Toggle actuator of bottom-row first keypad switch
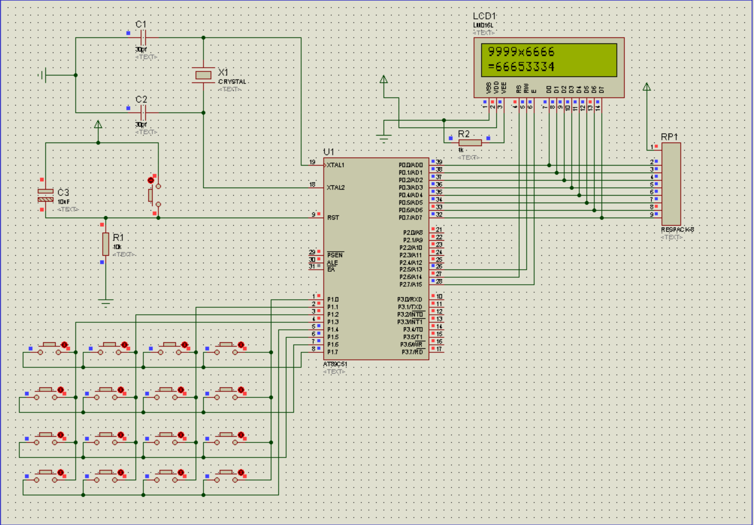This screenshot has width=754, height=525. click(x=61, y=472)
